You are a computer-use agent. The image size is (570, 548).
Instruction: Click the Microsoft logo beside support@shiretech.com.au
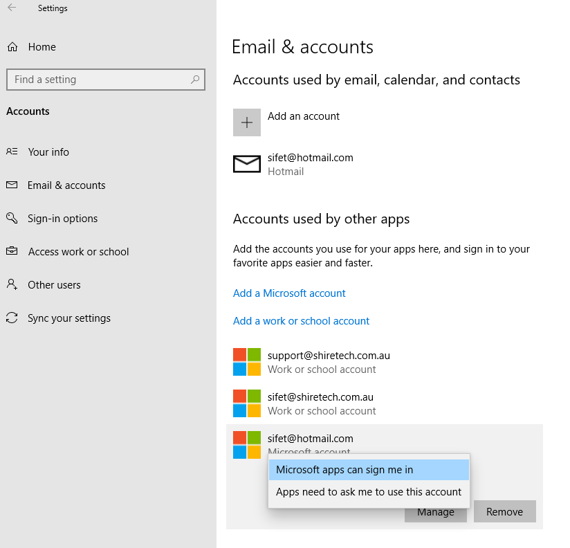point(247,362)
